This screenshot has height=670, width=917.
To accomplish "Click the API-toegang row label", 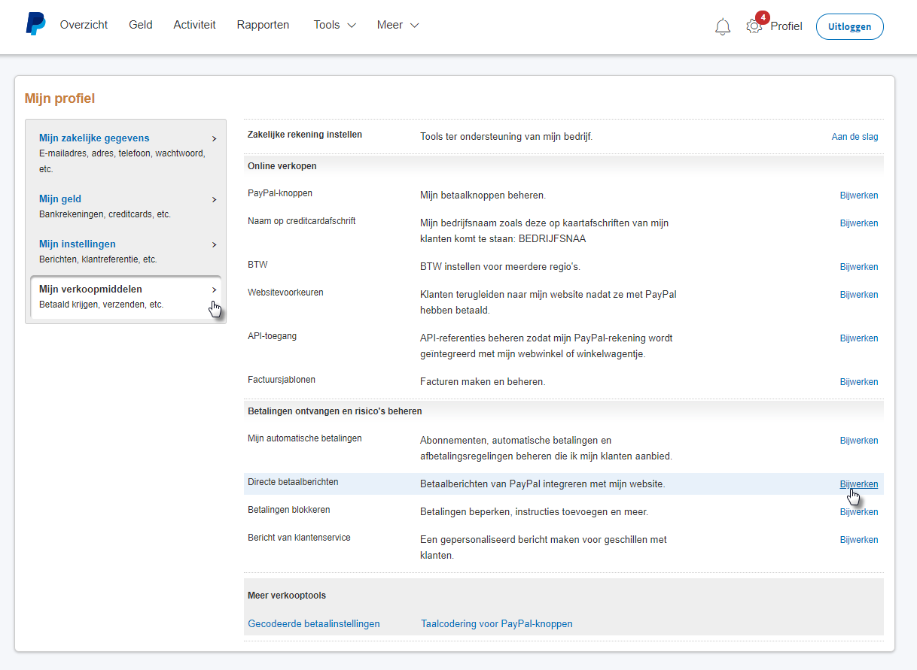I will pyautogui.click(x=273, y=336).
